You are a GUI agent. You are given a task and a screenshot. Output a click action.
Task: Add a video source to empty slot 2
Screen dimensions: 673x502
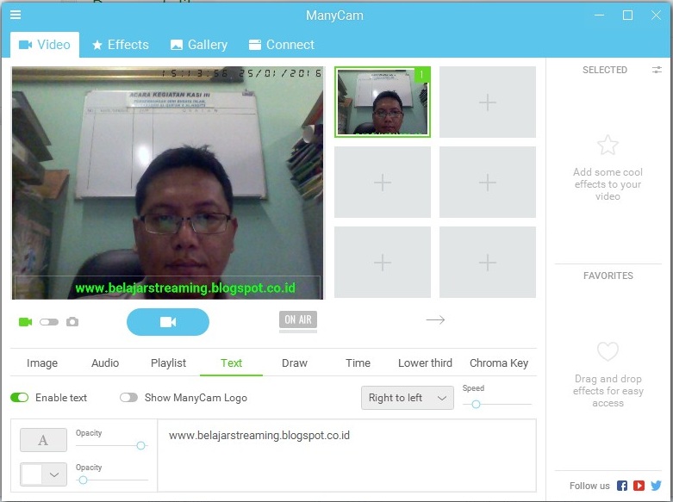pos(488,102)
